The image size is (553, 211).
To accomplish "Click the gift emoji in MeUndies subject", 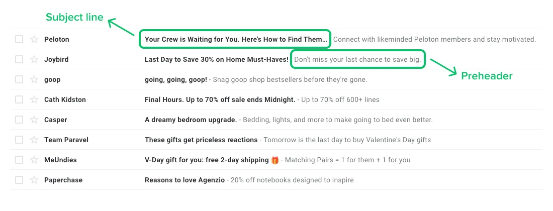I will point(274,160).
